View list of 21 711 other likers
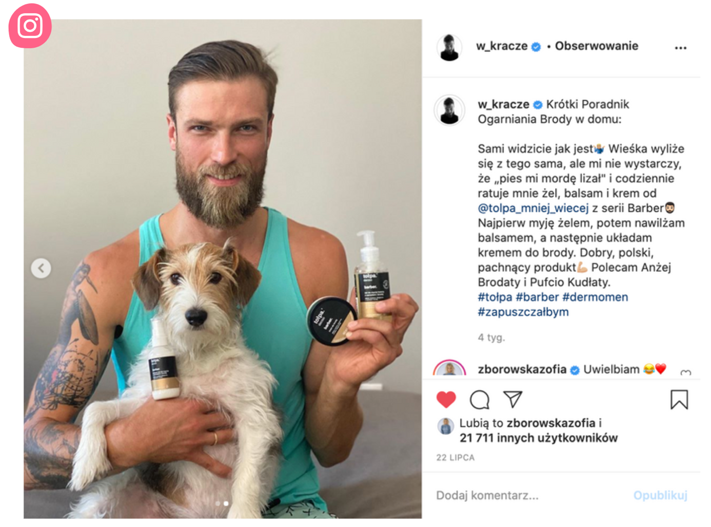Screen dimensions: 711x527 (x=539, y=438)
